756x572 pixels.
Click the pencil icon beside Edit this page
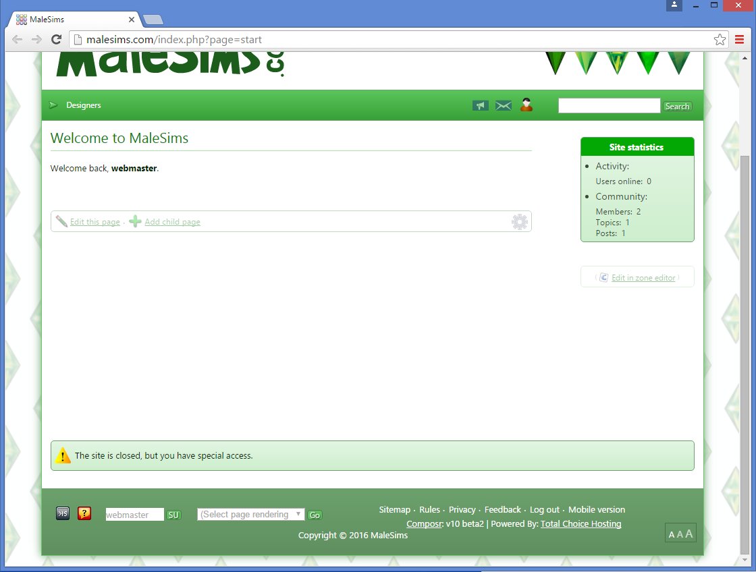(61, 221)
